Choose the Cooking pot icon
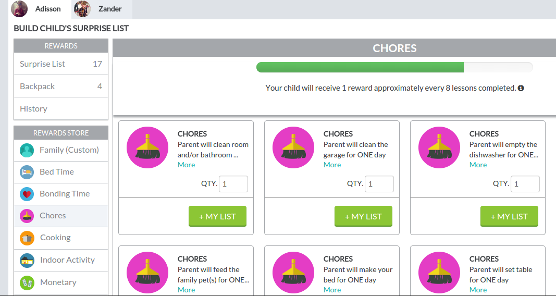The image size is (556, 296). [27, 238]
